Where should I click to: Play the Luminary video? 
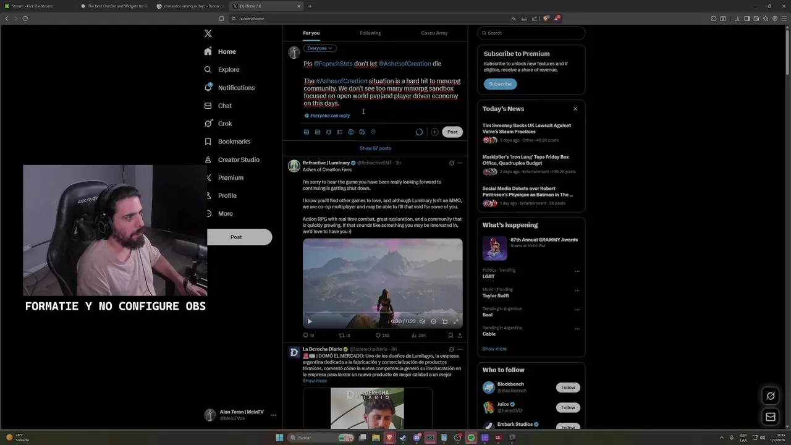click(310, 321)
